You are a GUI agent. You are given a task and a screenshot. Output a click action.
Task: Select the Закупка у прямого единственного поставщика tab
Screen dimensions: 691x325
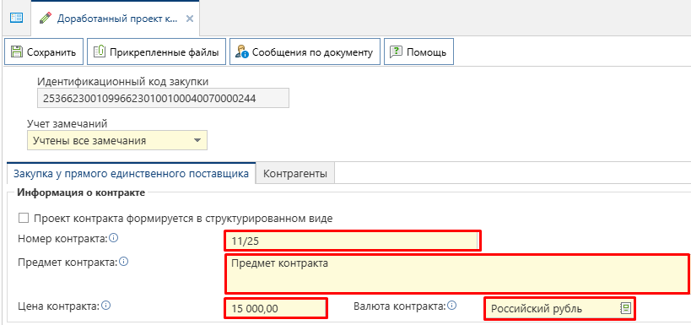pyautogui.click(x=131, y=173)
